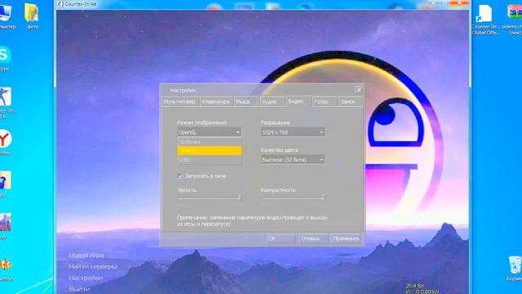Click the orange fish desktop icon
The width and height of the screenshot is (522, 294).
6,269
